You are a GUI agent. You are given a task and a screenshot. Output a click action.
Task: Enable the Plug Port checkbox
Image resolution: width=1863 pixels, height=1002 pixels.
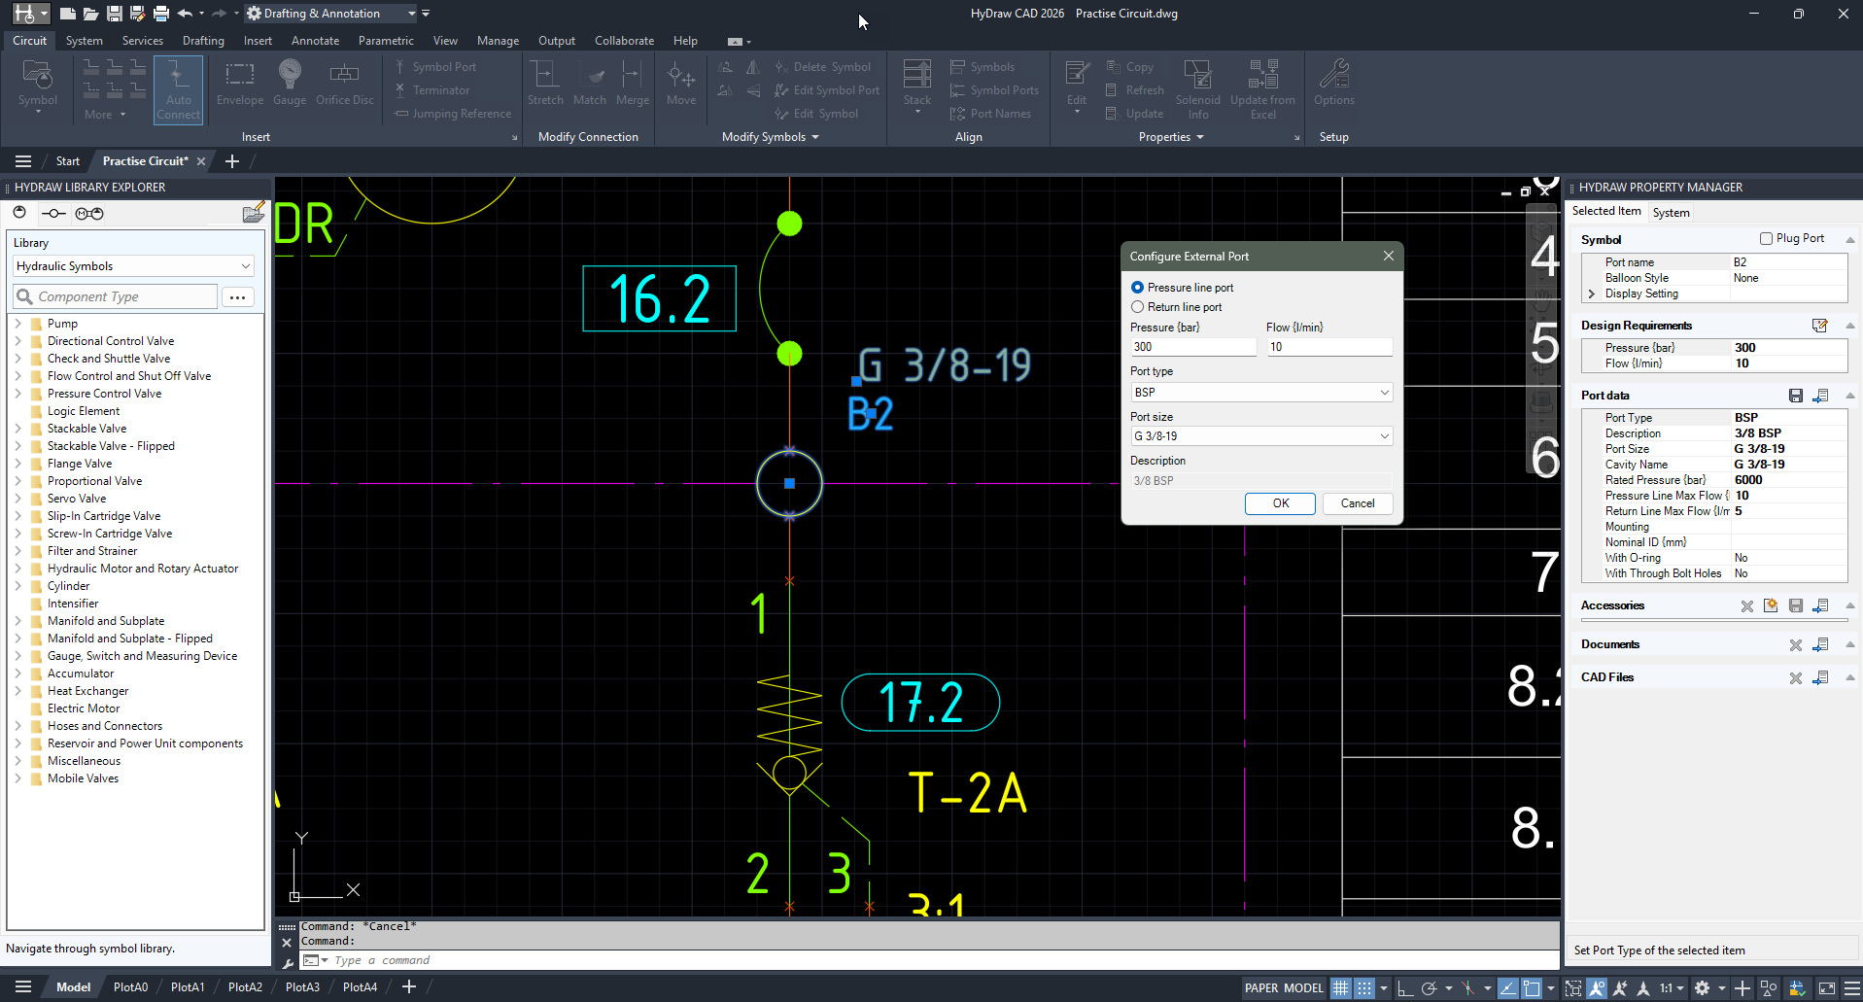point(1766,238)
